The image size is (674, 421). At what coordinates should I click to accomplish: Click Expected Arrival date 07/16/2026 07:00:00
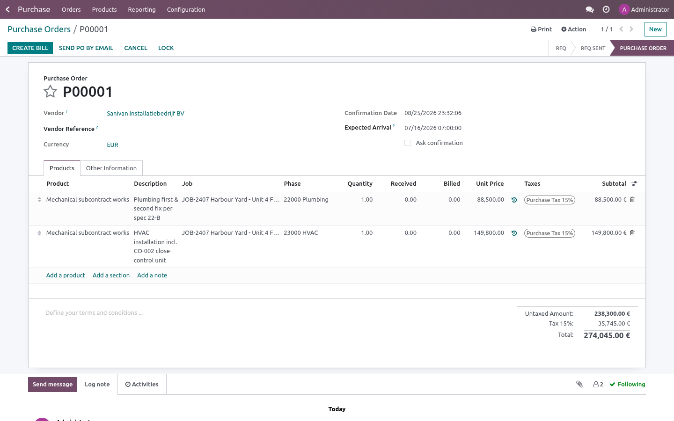tap(433, 128)
